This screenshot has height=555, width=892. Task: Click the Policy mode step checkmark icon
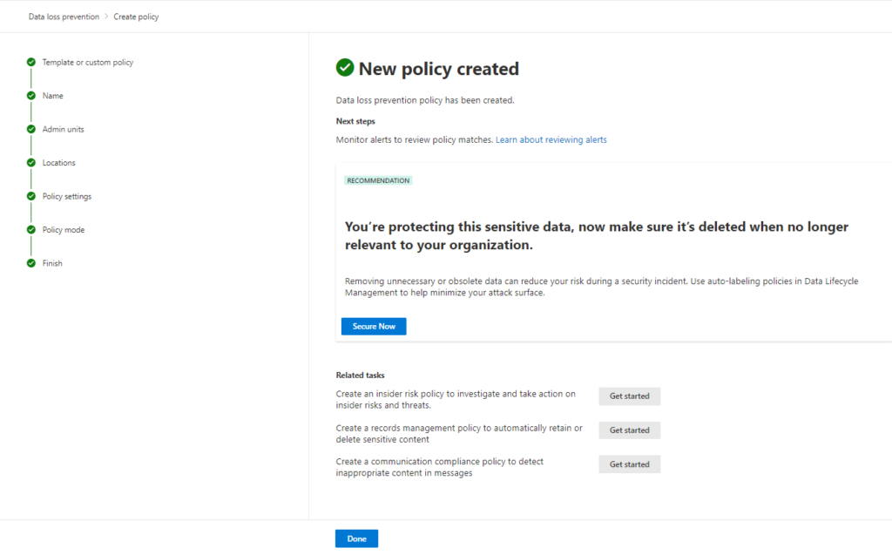pos(31,230)
